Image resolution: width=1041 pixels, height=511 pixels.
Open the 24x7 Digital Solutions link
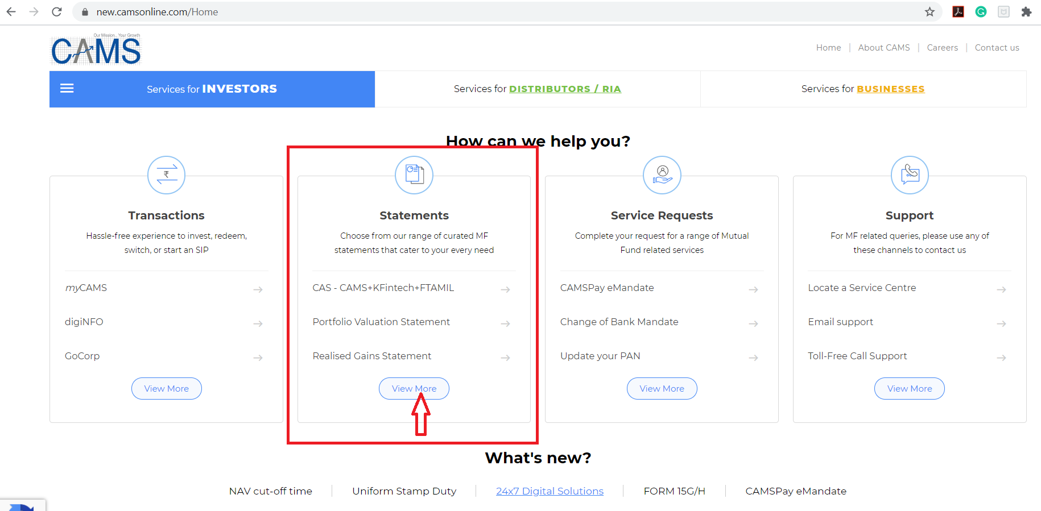[x=550, y=491]
